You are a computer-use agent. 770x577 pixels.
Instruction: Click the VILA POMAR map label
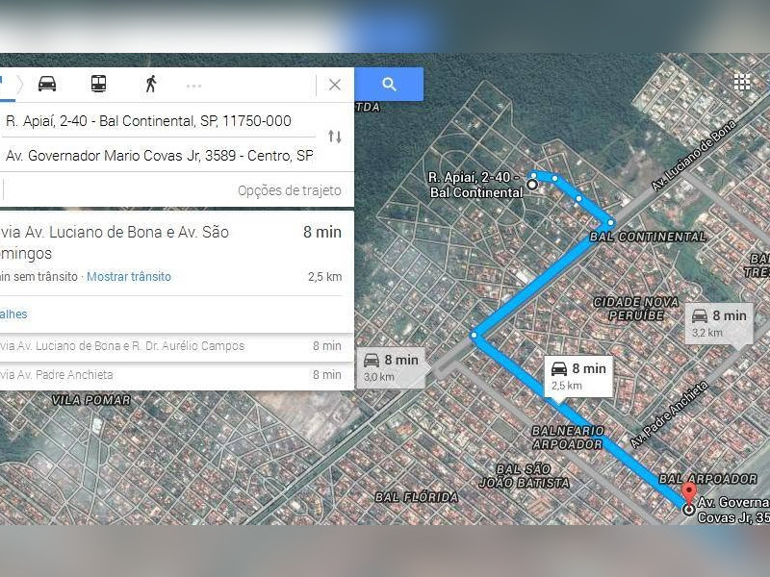point(91,400)
